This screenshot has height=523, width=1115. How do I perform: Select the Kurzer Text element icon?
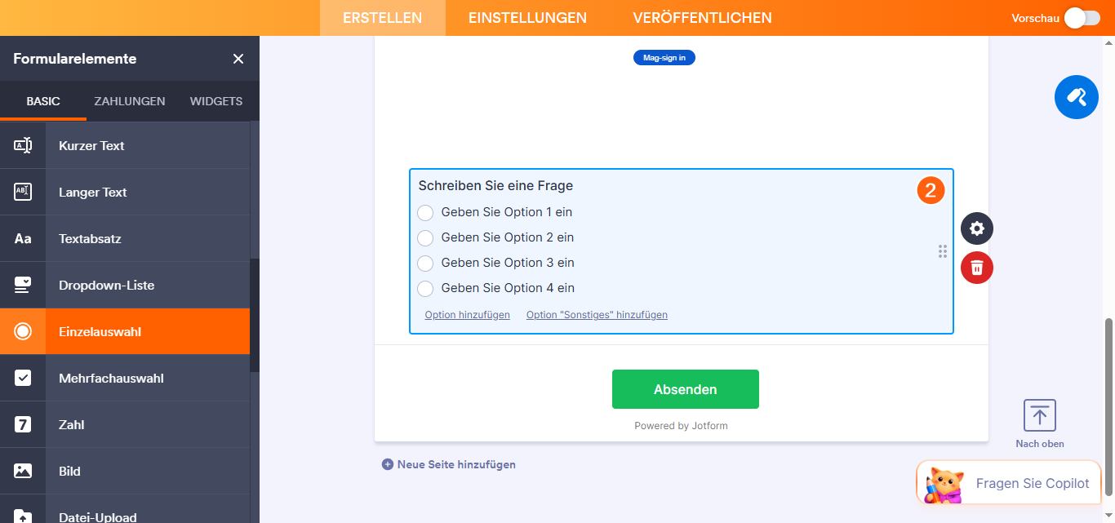(x=23, y=144)
